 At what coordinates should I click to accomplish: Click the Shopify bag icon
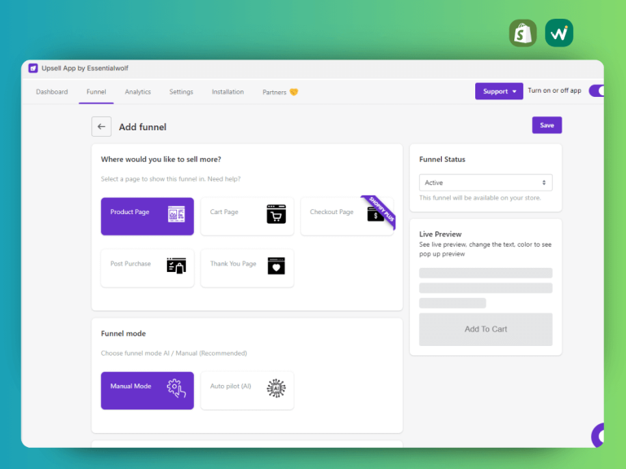coord(523,33)
